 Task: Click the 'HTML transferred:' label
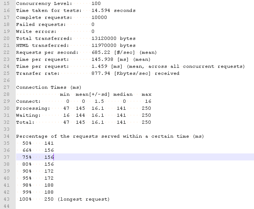click(42, 45)
